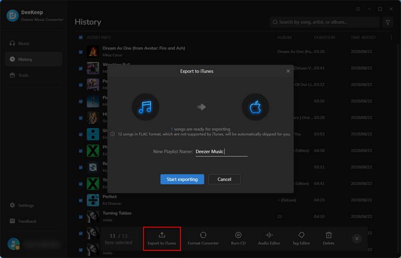Select the song title Turning Tables

[117, 213]
